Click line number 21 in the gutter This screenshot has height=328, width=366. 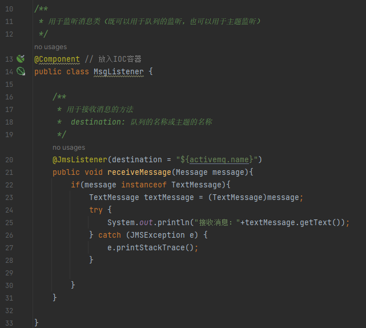tap(9, 172)
